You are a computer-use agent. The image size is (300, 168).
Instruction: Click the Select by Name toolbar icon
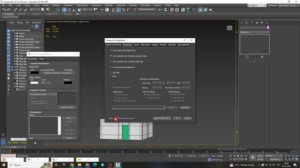(48, 10)
